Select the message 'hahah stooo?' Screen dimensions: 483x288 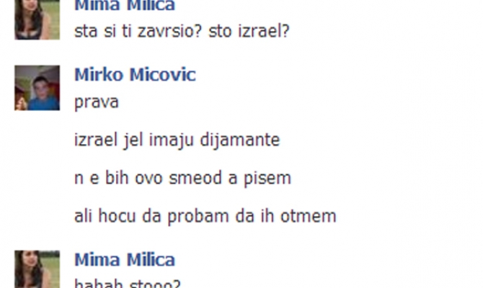128,284
